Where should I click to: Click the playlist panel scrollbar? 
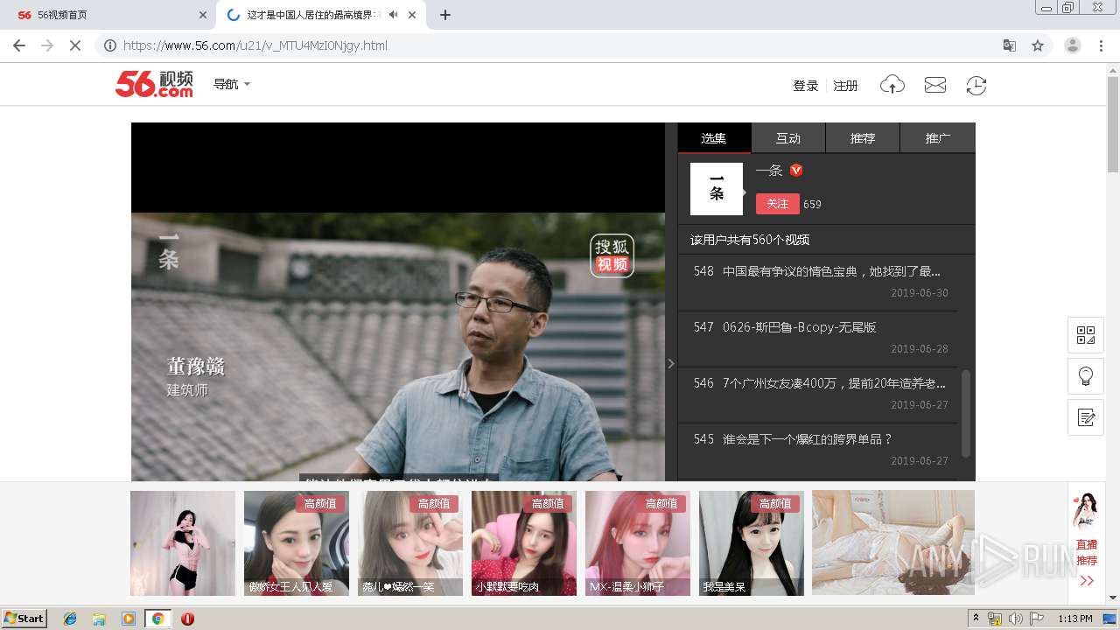coord(966,413)
